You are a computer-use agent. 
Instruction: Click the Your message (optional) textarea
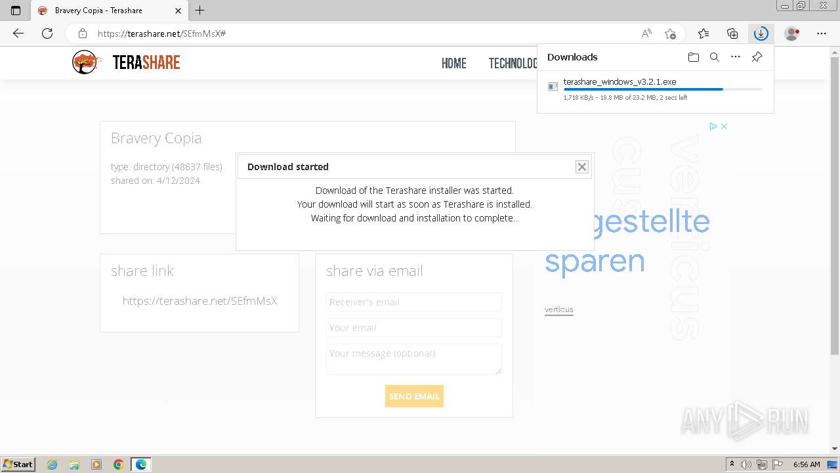(x=414, y=359)
